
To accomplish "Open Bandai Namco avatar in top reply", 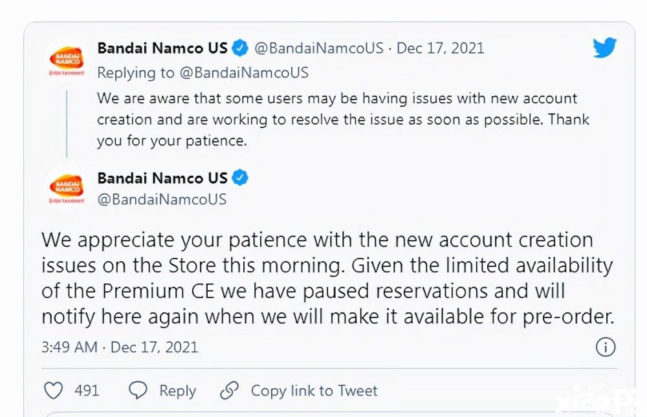I will click(x=67, y=60).
